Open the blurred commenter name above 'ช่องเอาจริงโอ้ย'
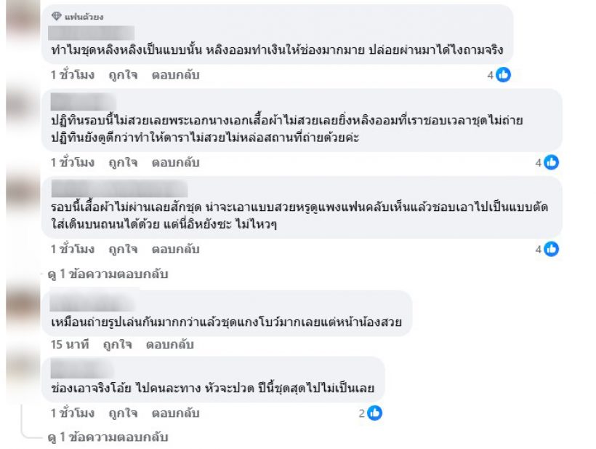This screenshot has height=449, width=596. (83, 368)
